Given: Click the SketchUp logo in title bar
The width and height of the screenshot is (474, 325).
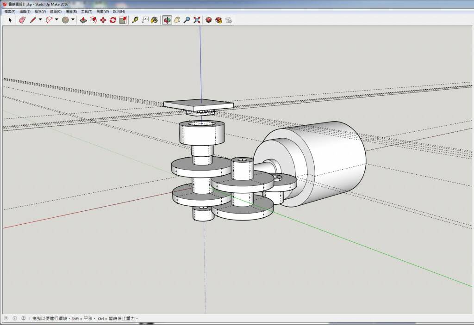Looking at the screenshot, I should (4, 4).
